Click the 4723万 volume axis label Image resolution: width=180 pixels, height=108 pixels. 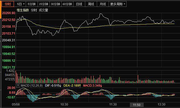click(x=10, y=79)
